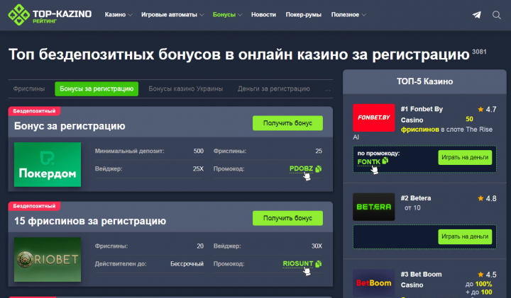This screenshot has height=298, width=511.
Task: Copy the PDOBZ promo code icon
Action: [319, 168]
